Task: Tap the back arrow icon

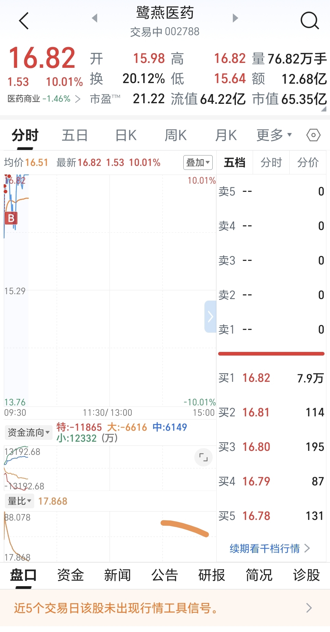Action: [24, 21]
